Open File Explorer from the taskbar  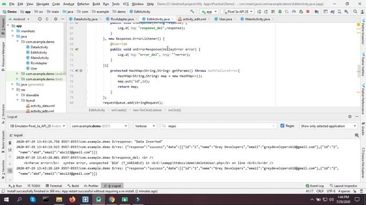click(59, 199)
